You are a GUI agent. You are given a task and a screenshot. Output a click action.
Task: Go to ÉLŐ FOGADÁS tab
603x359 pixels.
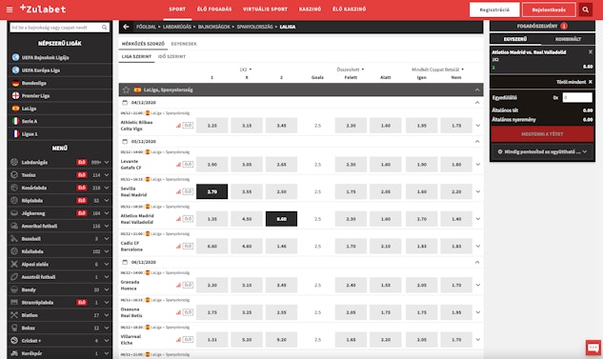coord(214,9)
